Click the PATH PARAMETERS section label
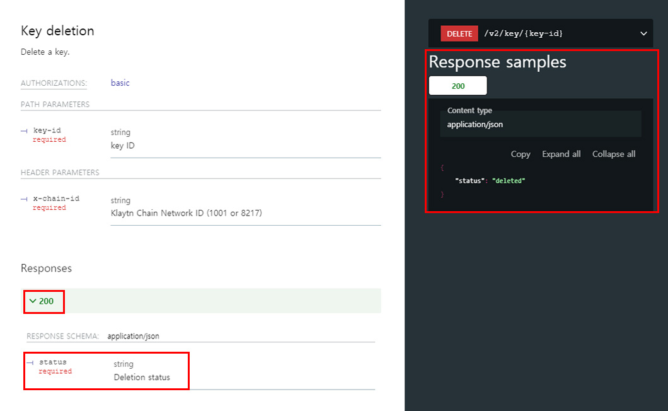 click(x=55, y=105)
